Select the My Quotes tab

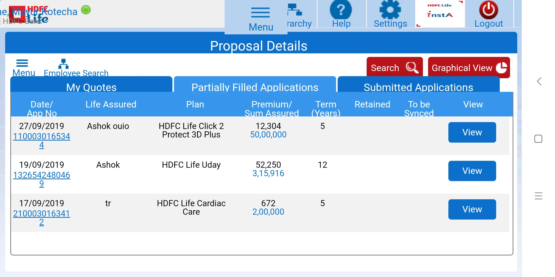(91, 85)
